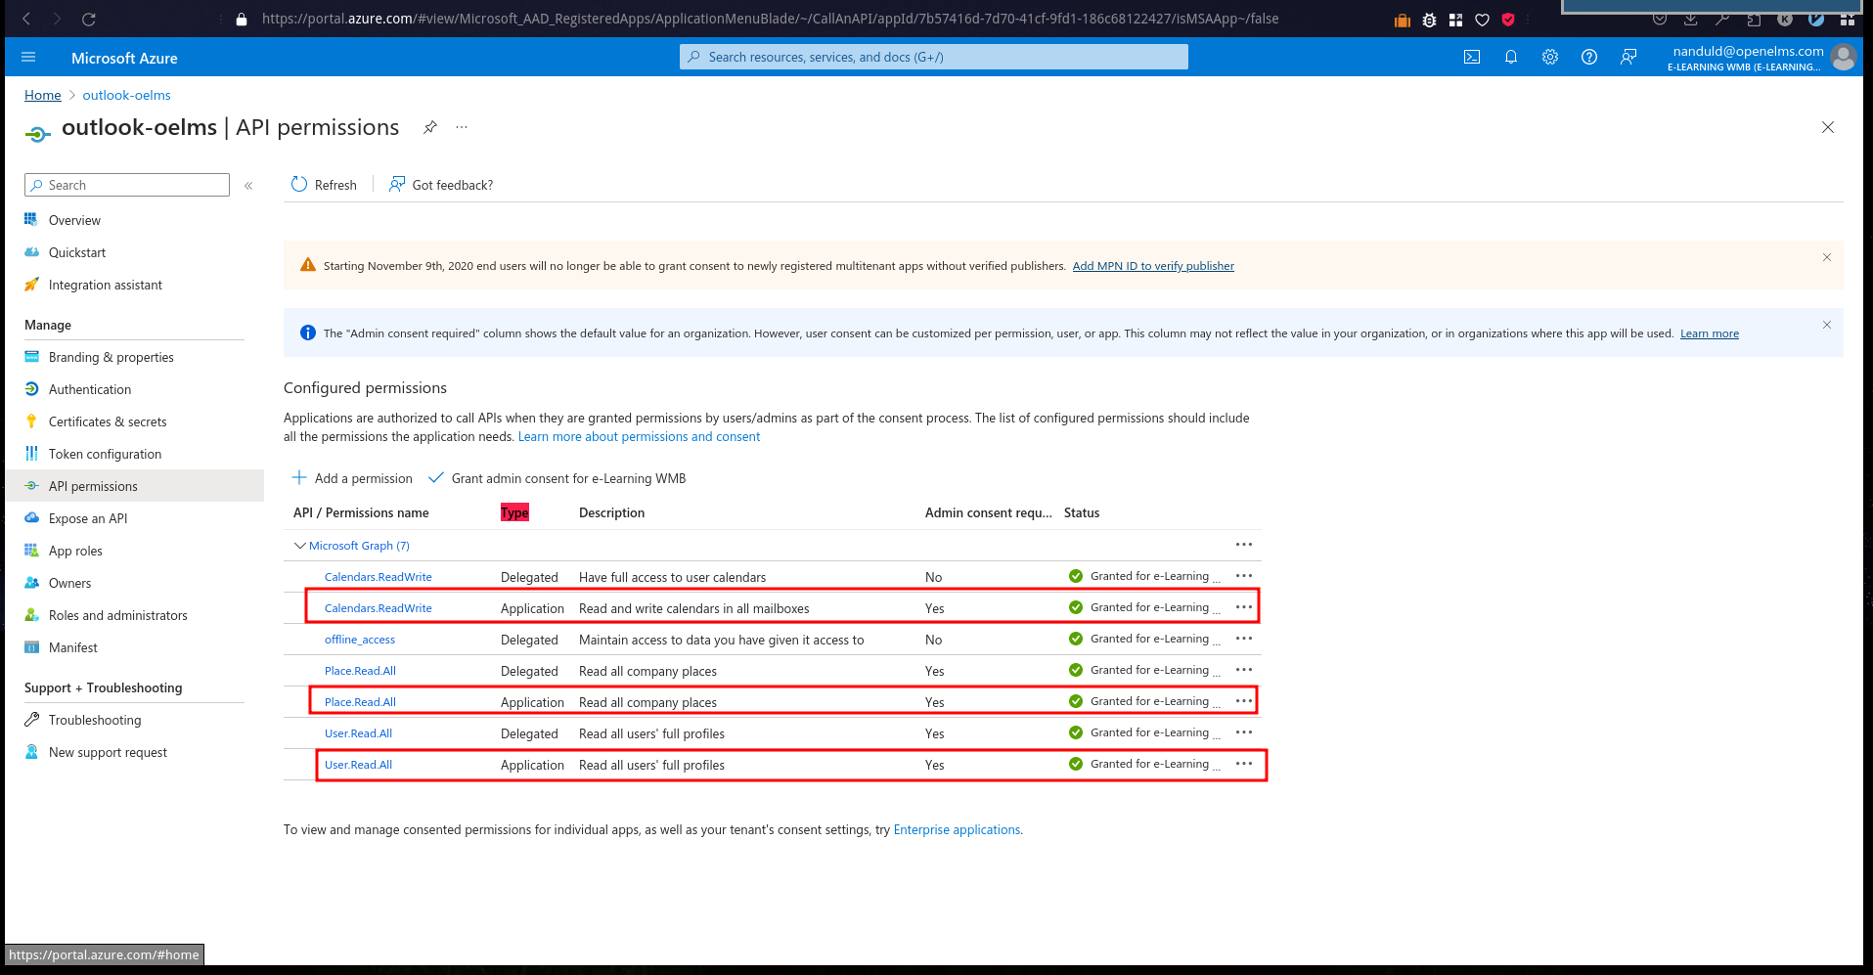1873x975 pixels.
Task: Focus the left menu Search field
Action: pyautogui.click(x=127, y=186)
